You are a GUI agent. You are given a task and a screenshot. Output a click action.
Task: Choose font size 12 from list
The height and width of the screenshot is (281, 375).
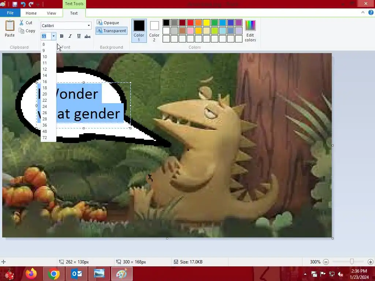(49, 69)
